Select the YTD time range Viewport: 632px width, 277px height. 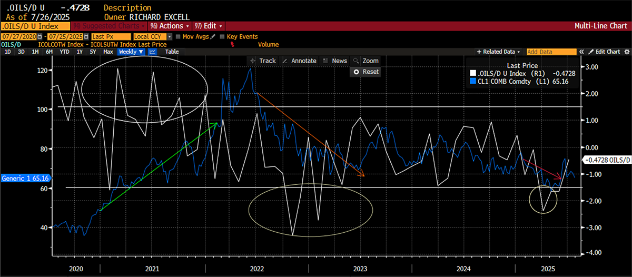[64, 52]
